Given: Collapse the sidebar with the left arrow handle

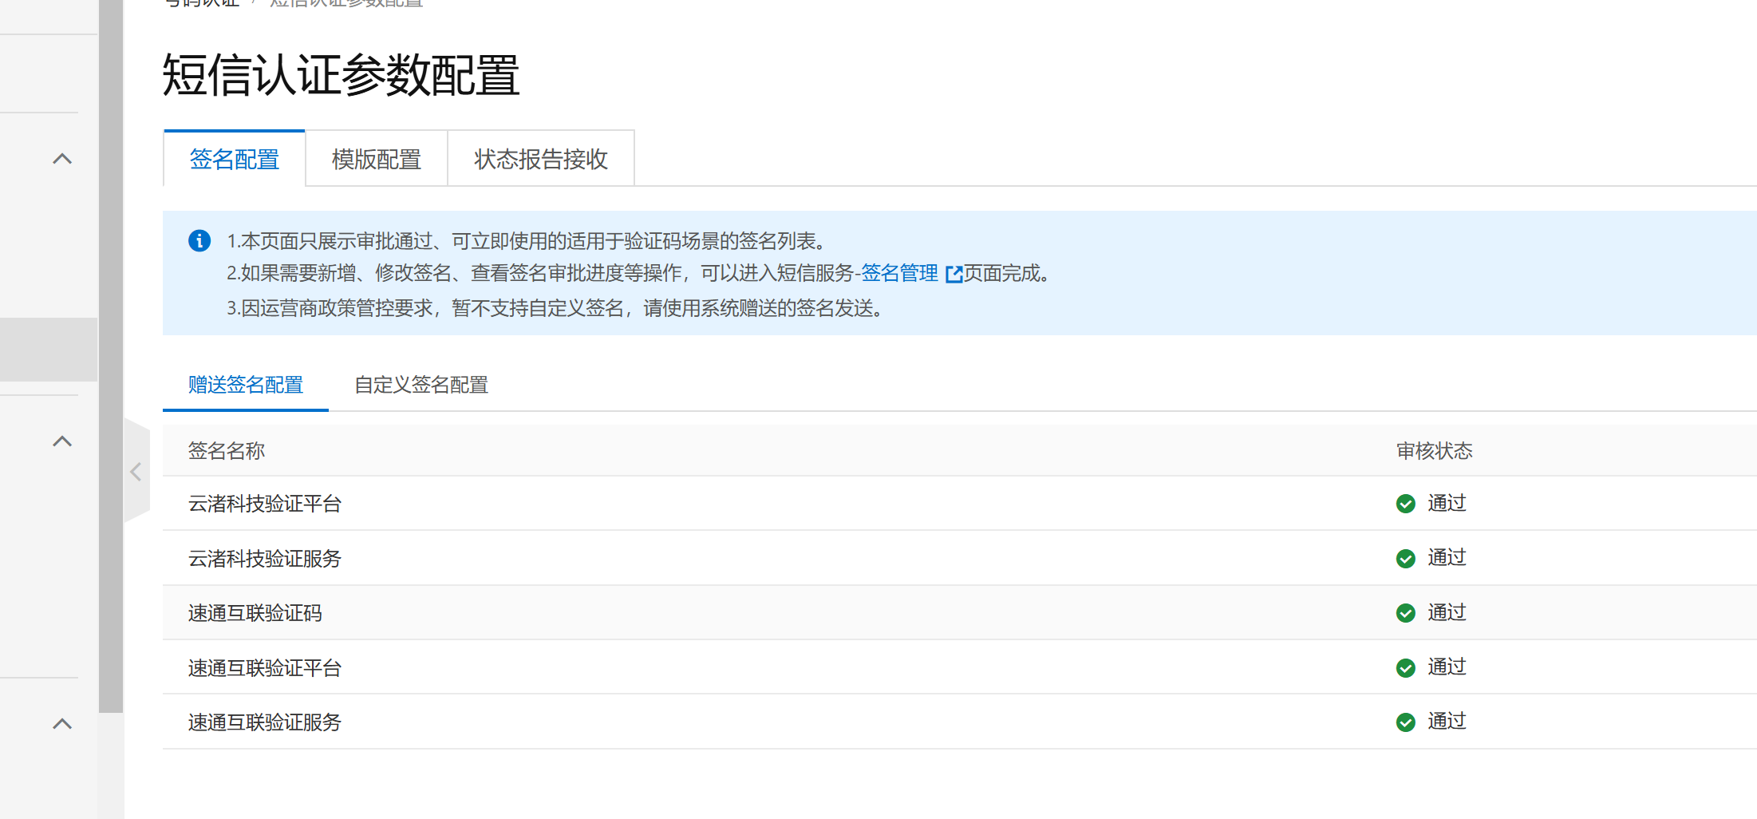Looking at the screenshot, I should click(x=136, y=472).
